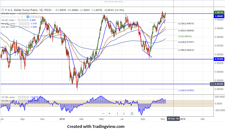225x130 pixels.
Task: Click the plus icon on Ichimoku row
Action: (x=36, y=17)
